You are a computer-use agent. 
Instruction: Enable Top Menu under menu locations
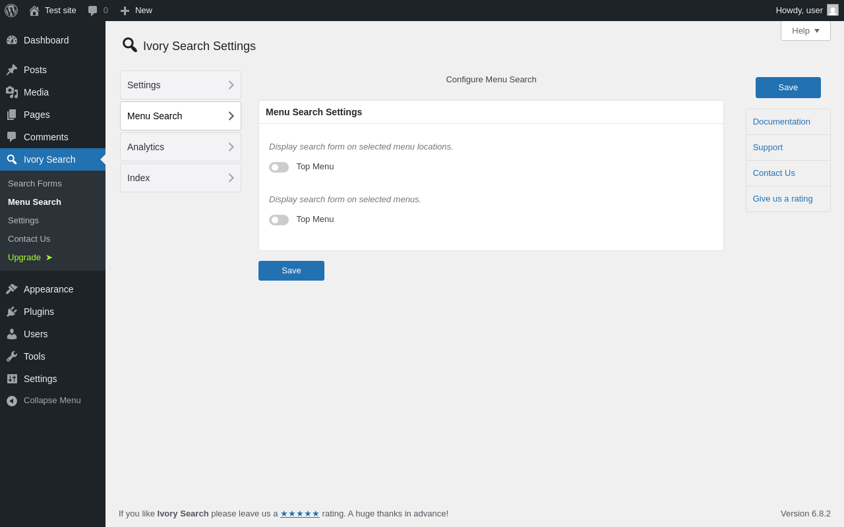[279, 167]
